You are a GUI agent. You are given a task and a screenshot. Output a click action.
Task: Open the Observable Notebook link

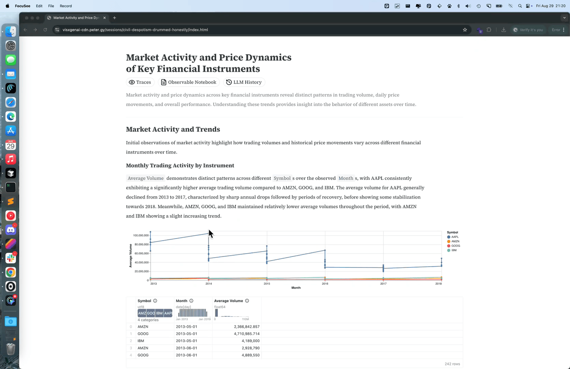click(189, 82)
